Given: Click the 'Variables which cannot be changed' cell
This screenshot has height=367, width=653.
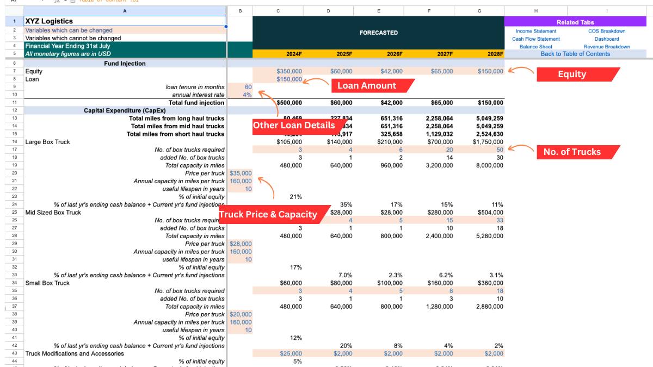Looking at the screenshot, I should [x=124, y=38].
